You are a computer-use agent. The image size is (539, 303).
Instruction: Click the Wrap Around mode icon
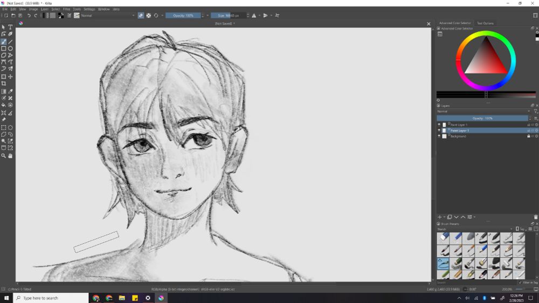(x=277, y=16)
